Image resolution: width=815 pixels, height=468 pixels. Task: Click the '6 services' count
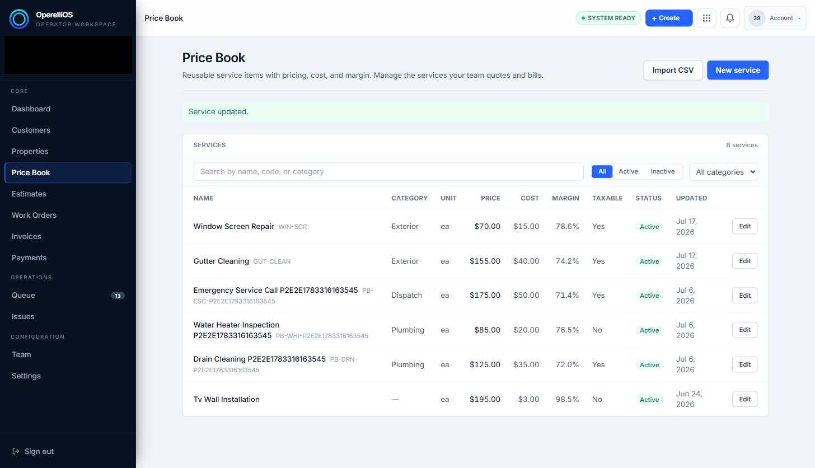coord(742,145)
